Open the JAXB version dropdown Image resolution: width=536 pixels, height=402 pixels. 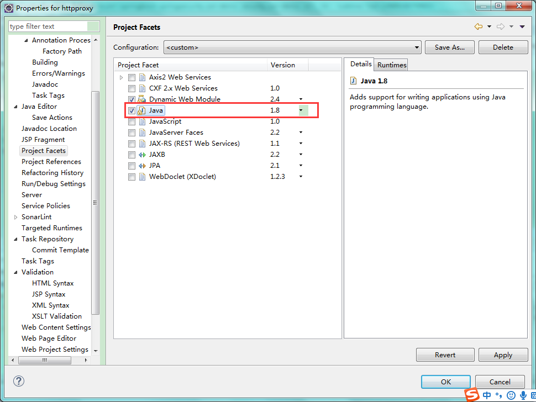(x=301, y=155)
